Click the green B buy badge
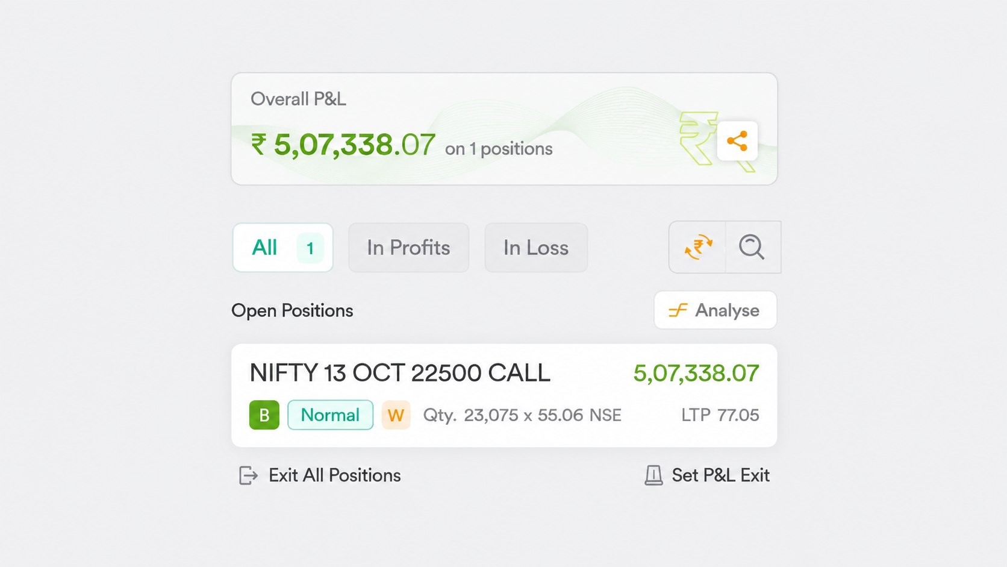 [264, 415]
